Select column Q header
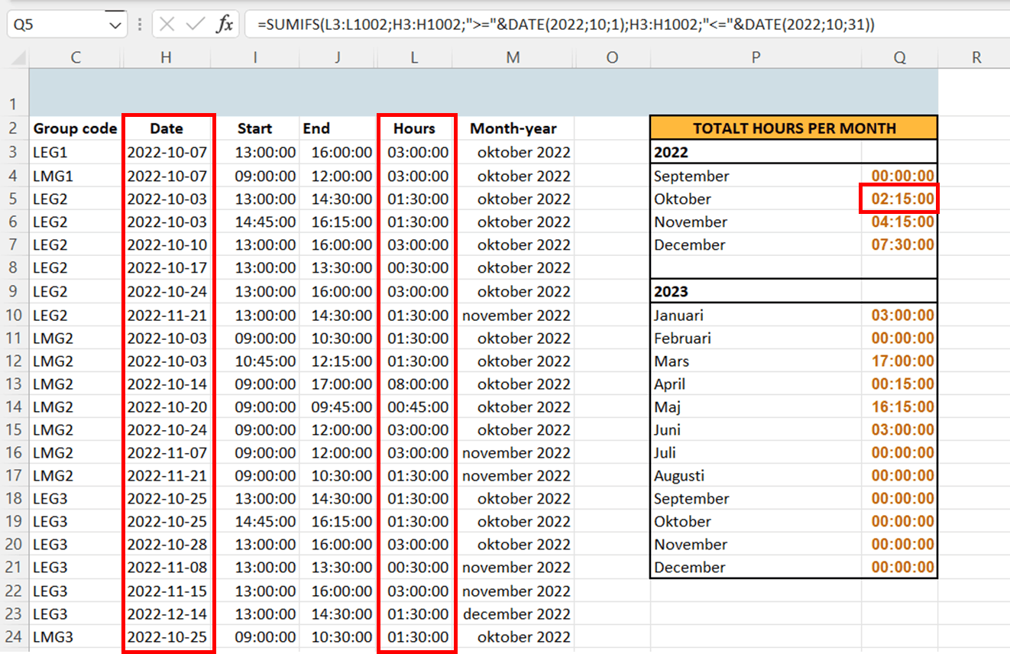The image size is (1010, 654). click(899, 57)
